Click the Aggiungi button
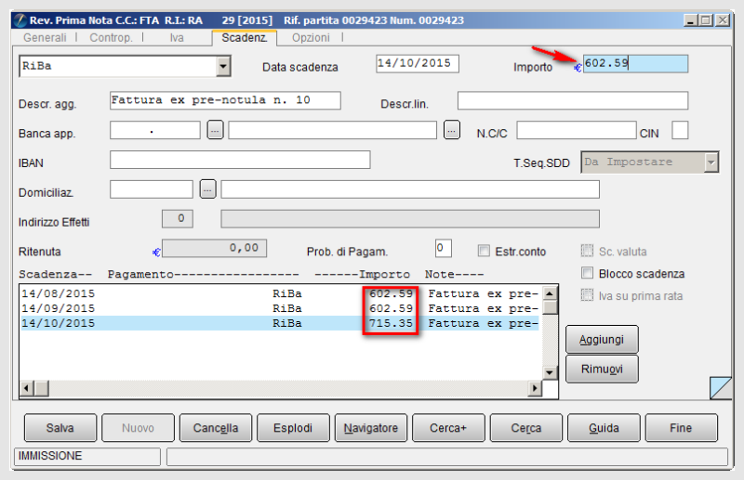Viewport: 744px width, 480px height. [602, 339]
